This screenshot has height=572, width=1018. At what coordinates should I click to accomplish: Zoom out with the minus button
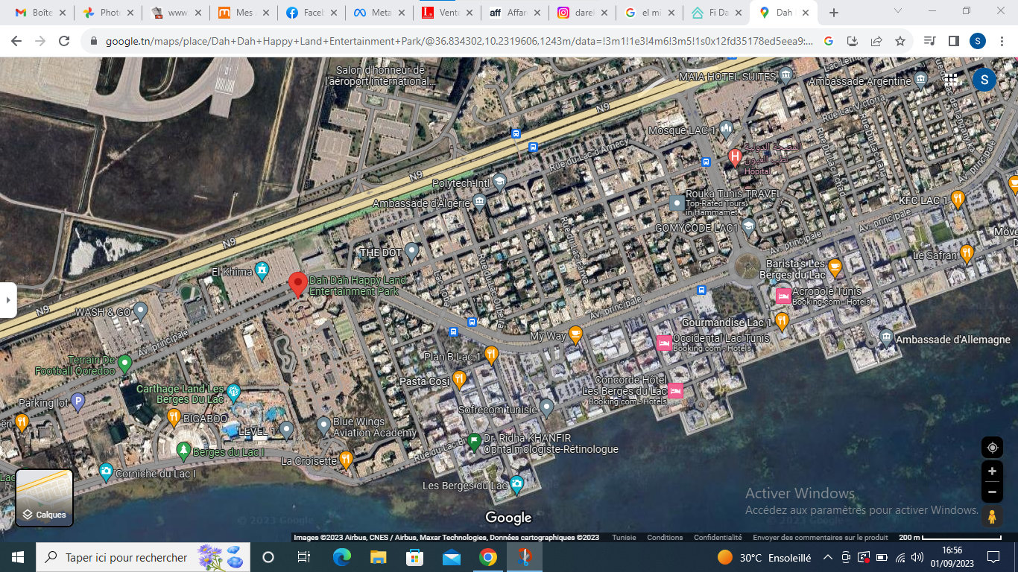992,492
